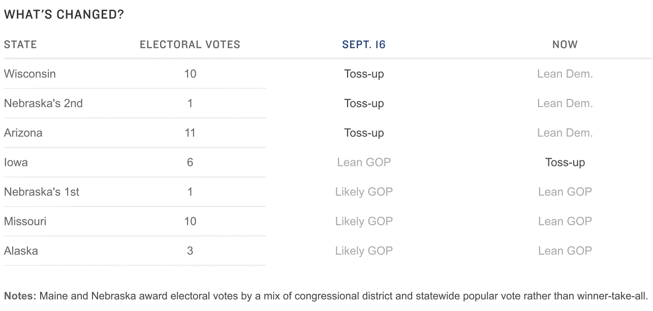The image size is (653, 311).
Task: Click Iowa's electoral votes value 6
Action: (x=190, y=162)
